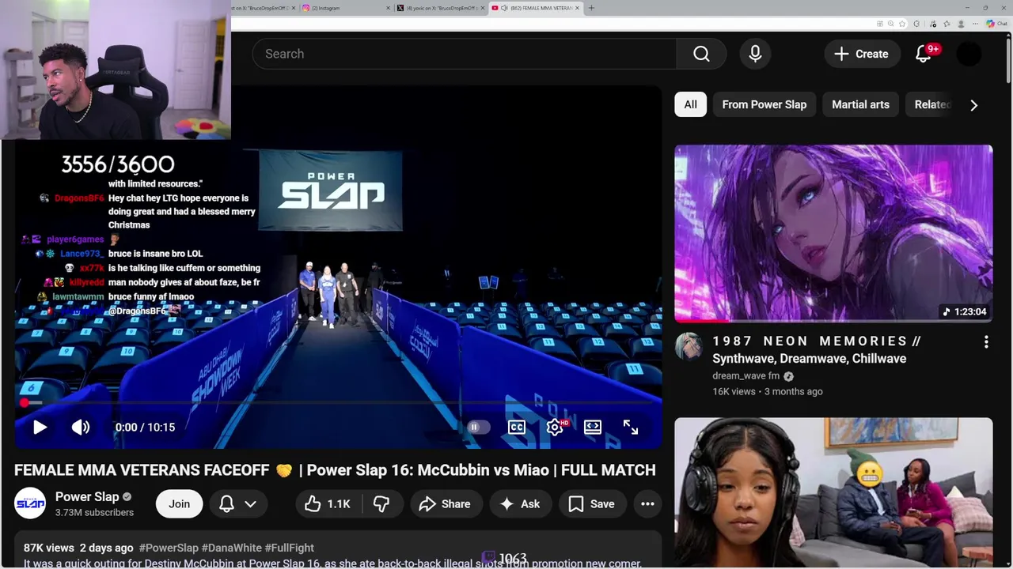Dislike the video
Screen dimensions: 1013x569
coord(381,503)
